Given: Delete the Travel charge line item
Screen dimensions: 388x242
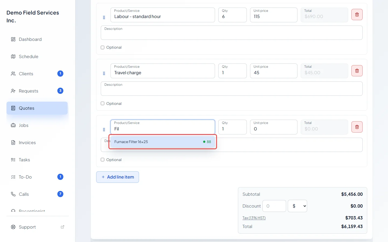Looking at the screenshot, I should pyautogui.click(x=357, y=71).
